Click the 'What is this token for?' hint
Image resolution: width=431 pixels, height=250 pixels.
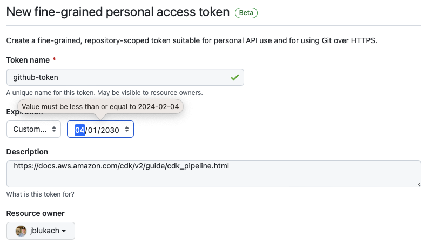point(41,194)
